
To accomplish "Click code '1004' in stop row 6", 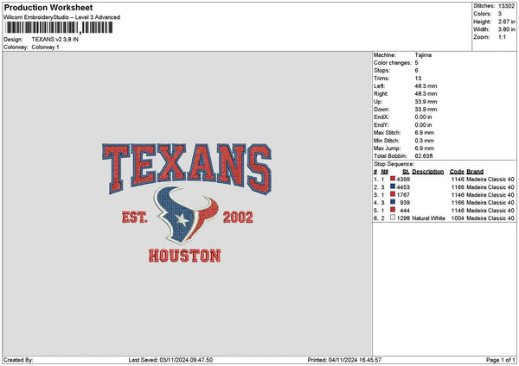I will coord(458,218).
